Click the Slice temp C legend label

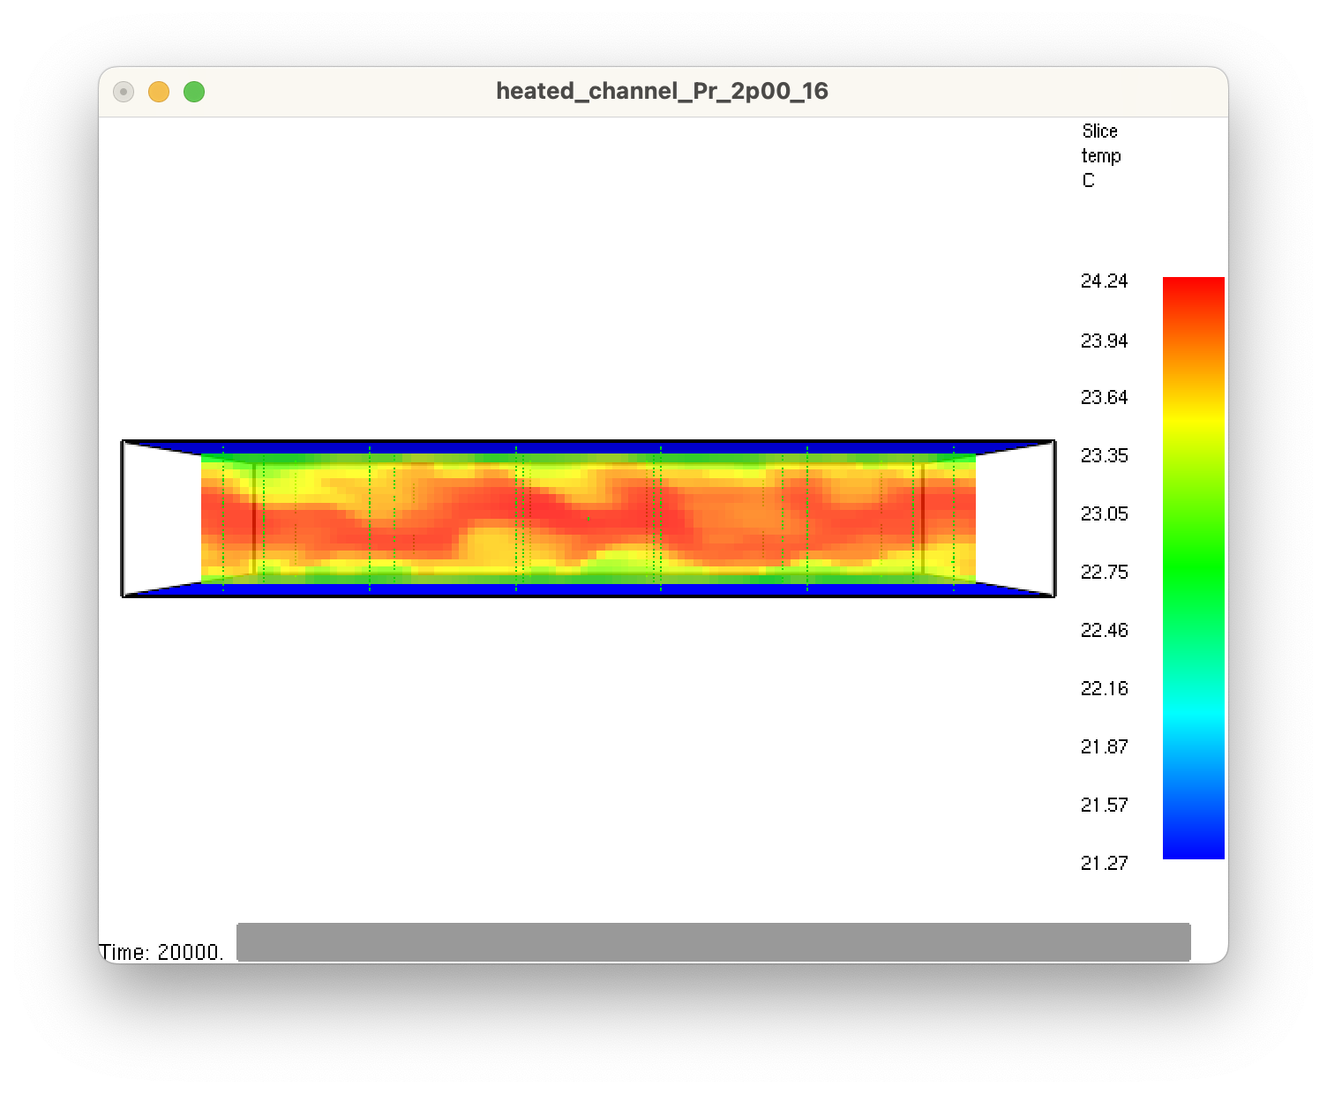click(1100, 155)
